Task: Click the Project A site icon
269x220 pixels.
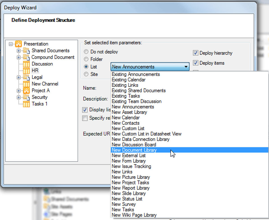Action: pyautogui.click(x=26, y=91)
